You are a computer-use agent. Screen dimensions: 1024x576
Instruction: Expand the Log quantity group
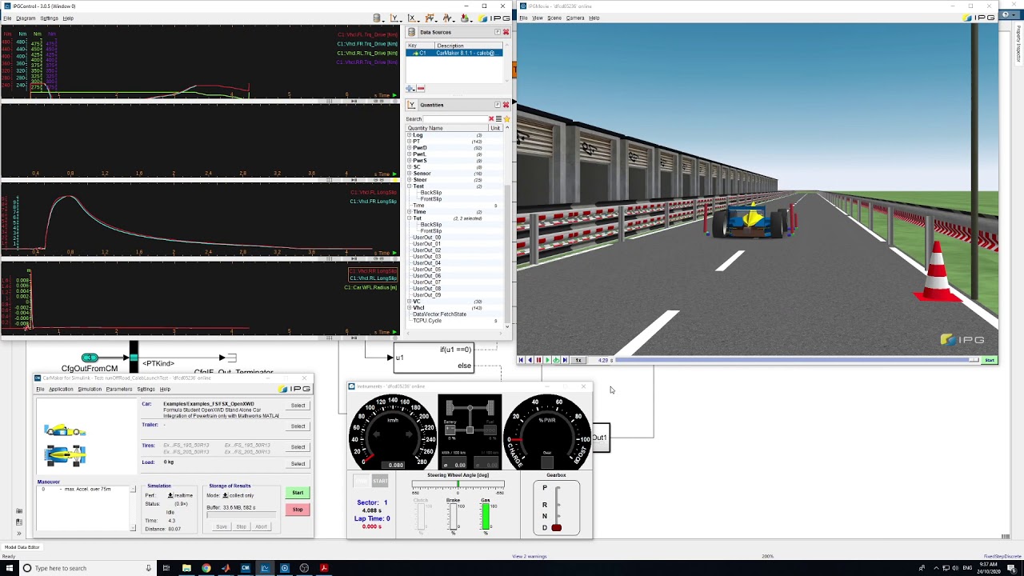pos(410,135)
